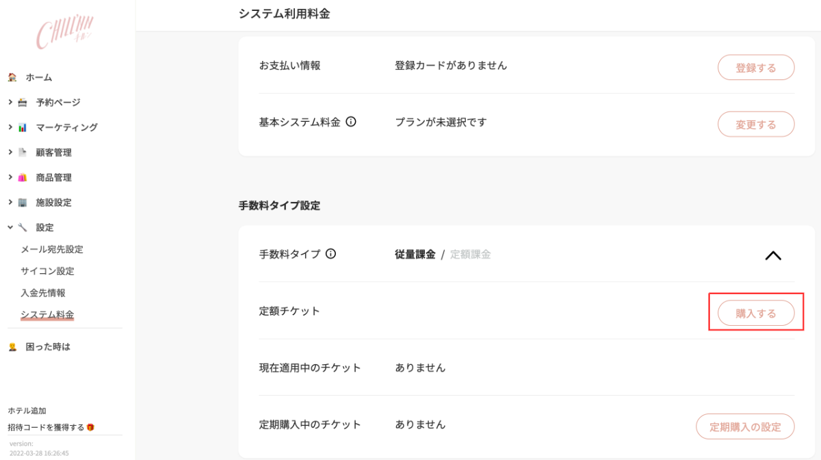Screen dimensions: 821x460
Task: Select the 定額課金 fee type option
Action: coord(470,254)
